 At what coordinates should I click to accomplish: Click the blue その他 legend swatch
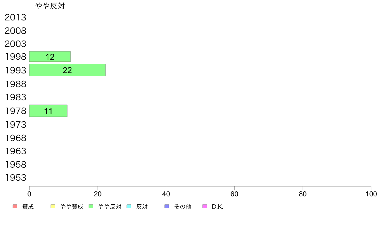pos(167,206)
